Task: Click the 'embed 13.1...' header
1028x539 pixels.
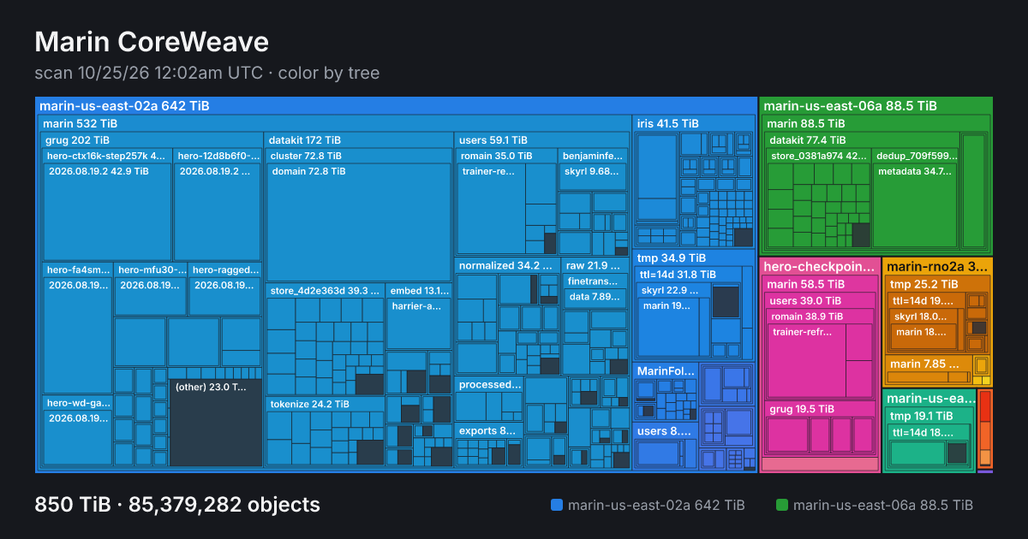Action: pyautogui.click(x=419, y=290)
